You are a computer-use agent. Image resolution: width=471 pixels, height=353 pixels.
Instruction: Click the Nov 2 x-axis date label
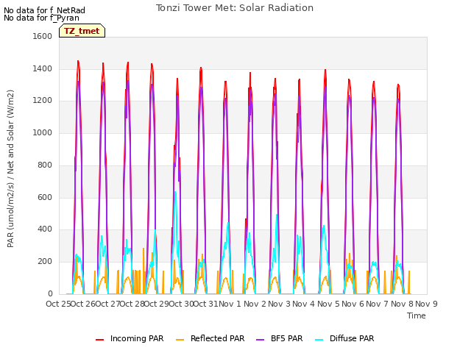[255, 304]
